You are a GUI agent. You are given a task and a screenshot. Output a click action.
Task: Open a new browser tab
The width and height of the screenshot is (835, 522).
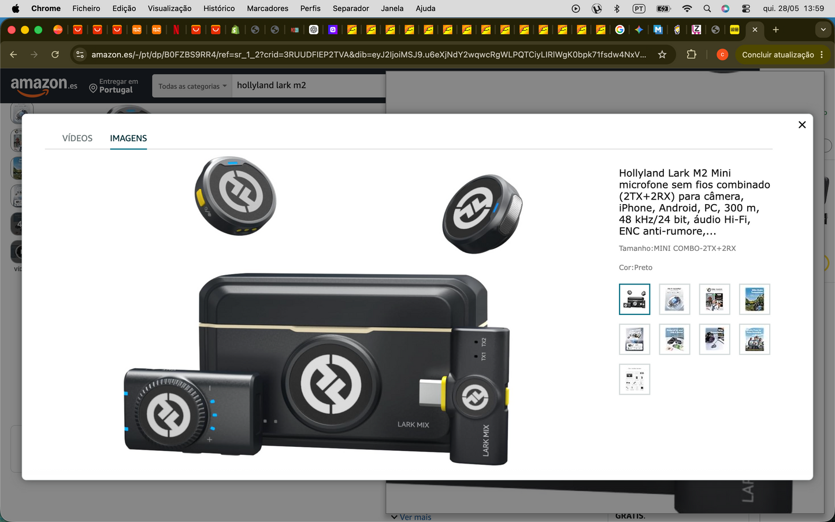(775, 29)
